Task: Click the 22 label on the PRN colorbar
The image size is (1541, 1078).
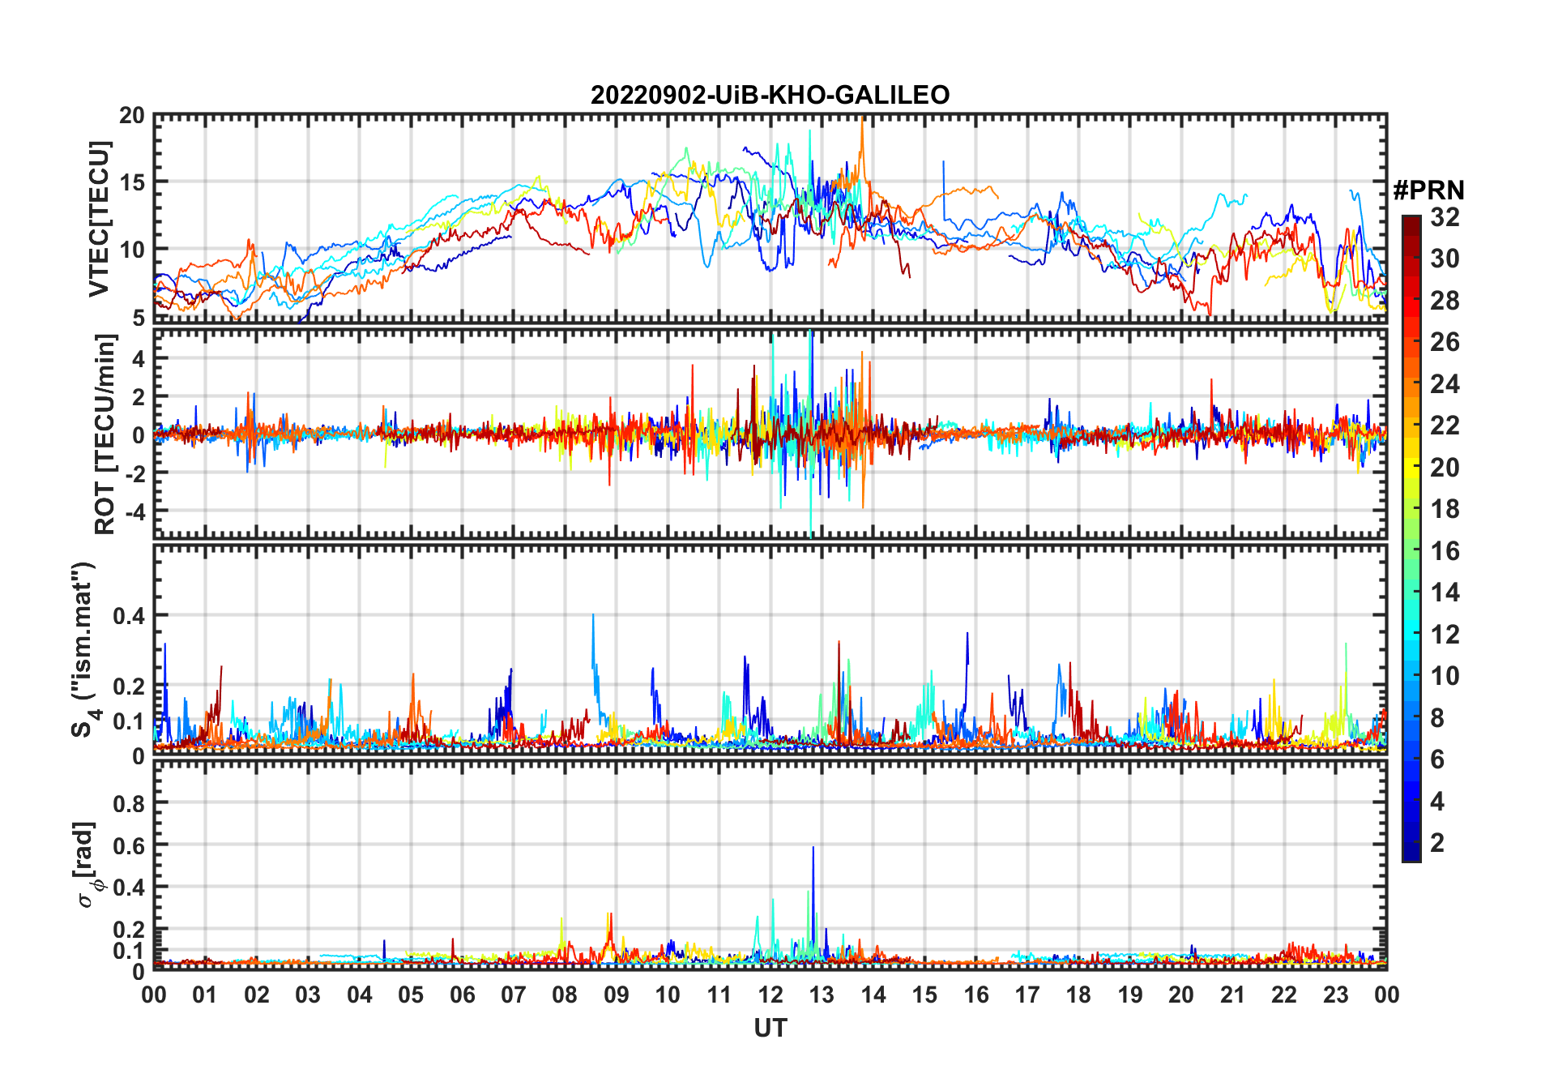Action: tap(1445, 426)
